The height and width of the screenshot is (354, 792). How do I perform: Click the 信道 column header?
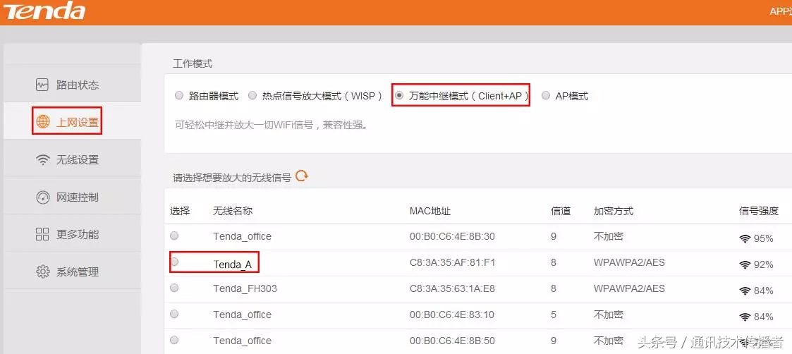click(561, 211)
